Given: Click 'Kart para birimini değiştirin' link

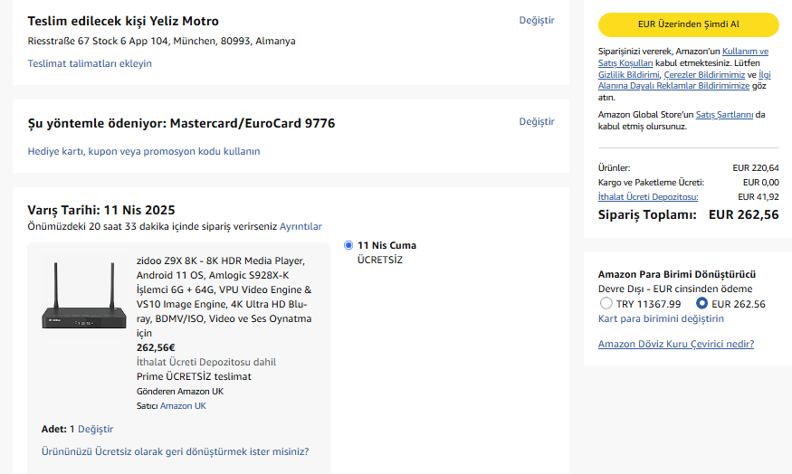Looking at the screenshot, I should [x=661, y=319].
